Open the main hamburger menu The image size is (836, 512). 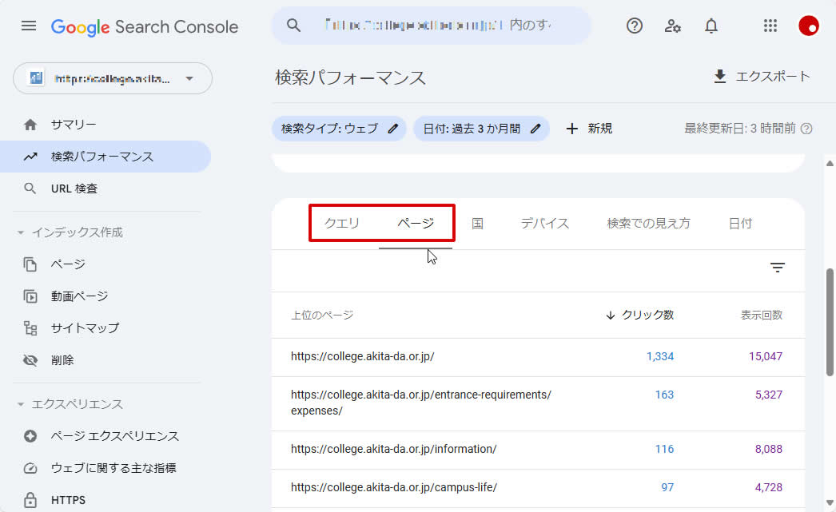click(29, 26)
